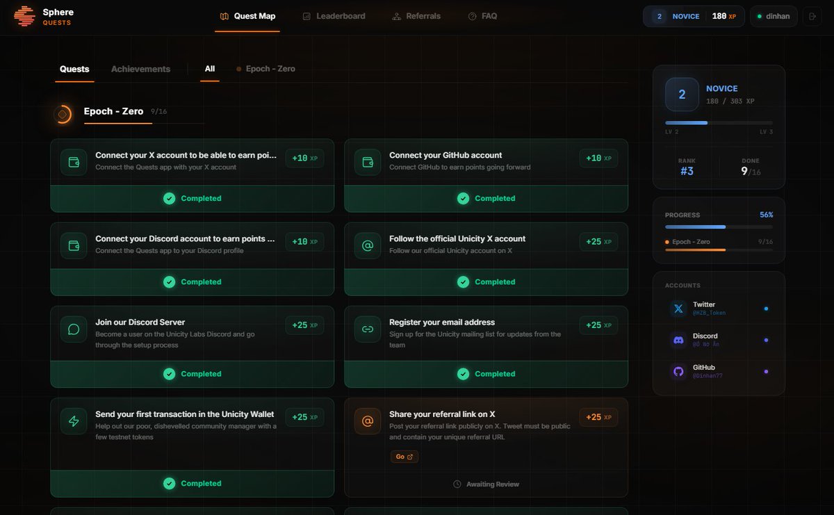Click the LV 2 to LV 3 XP bar
This screenshot has height=515, width=834.
[x=719, y=123]
